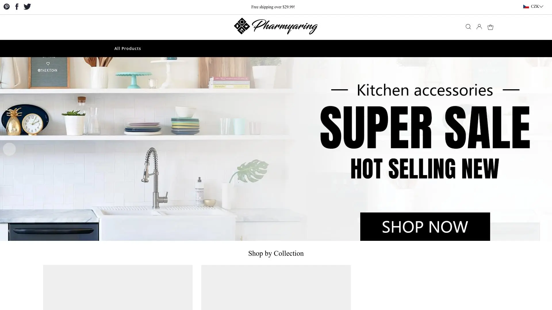The width and height of the screenshot is (552, 310).
Task: Click the Shop by Collection heading
Action: pos(276,253)
